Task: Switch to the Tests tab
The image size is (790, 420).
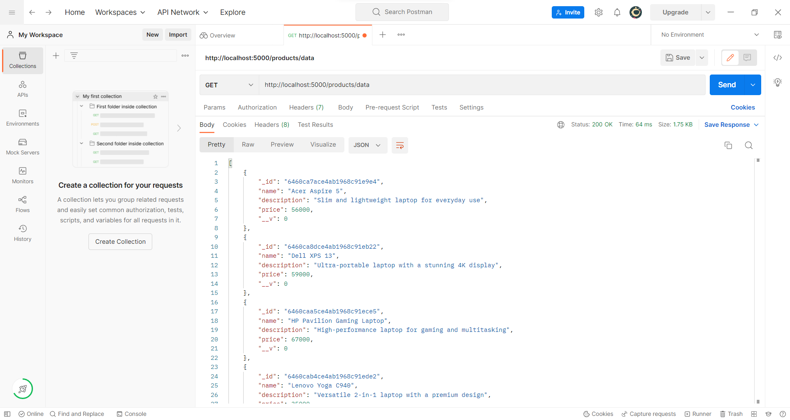Action: pos(439,107)
